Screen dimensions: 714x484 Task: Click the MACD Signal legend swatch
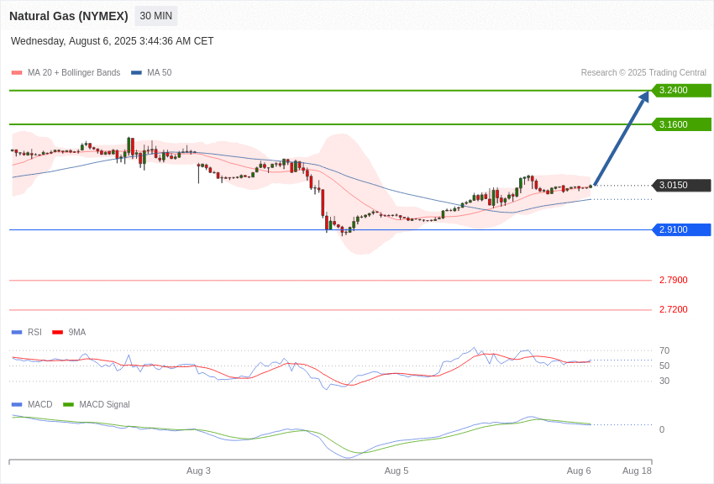tap(68, 404)
